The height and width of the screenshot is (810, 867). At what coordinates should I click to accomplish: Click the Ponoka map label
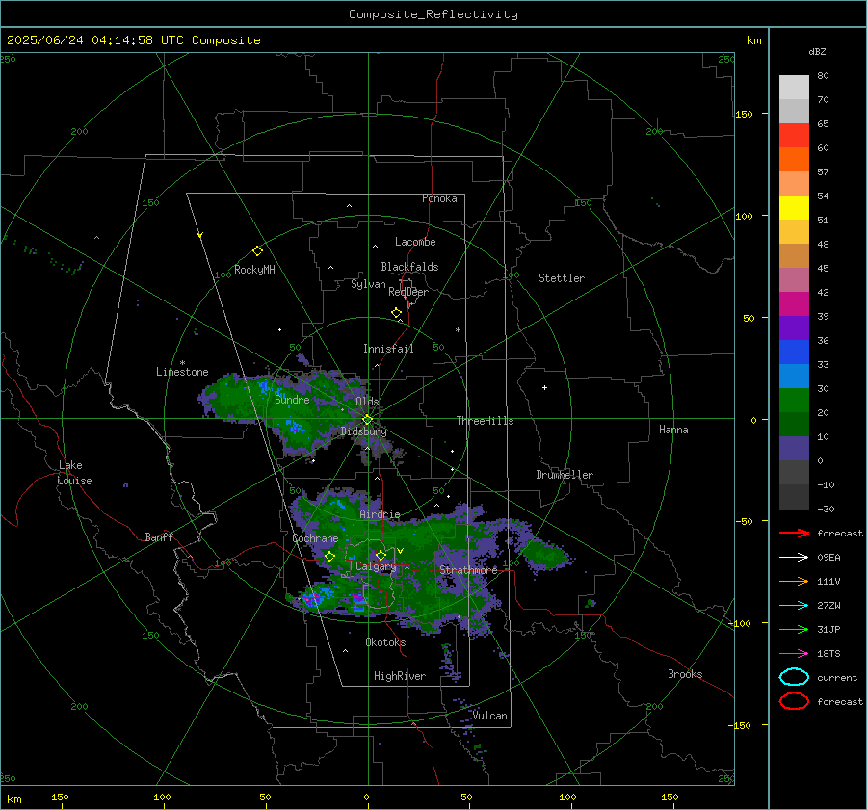(x=439, y=198)
